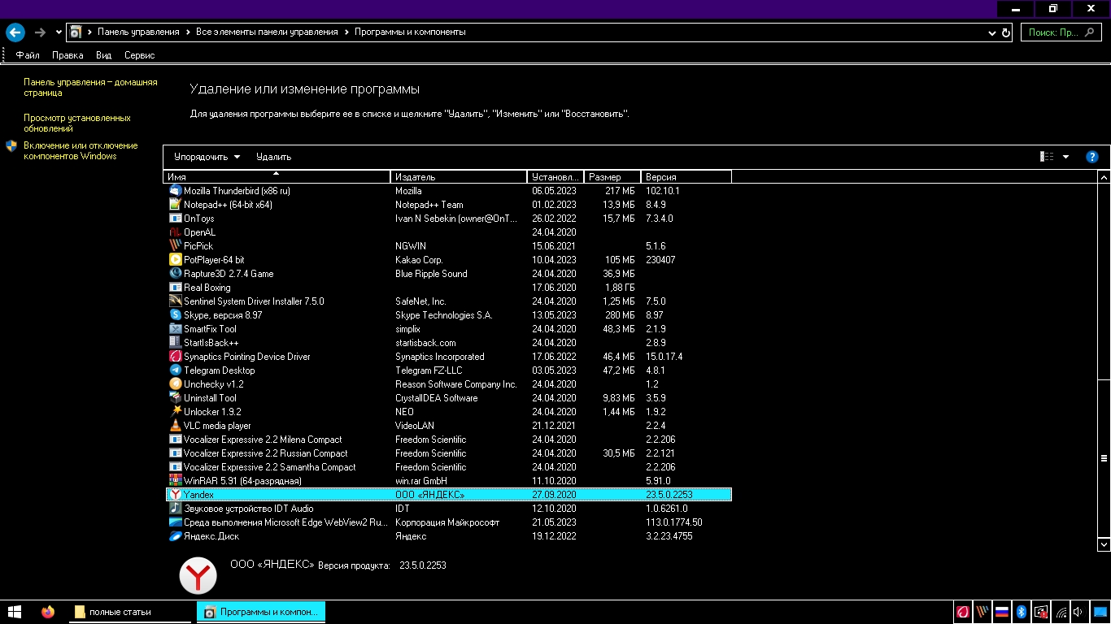1111x624 pixels.
Task: Select the SmartFix Tool icon
Action: (x=175, y=329)
